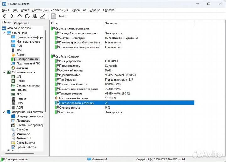Open the Файл menu
The image size is (226, 162).
pos(5,10)
